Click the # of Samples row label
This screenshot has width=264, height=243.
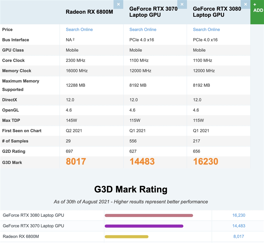15,141
